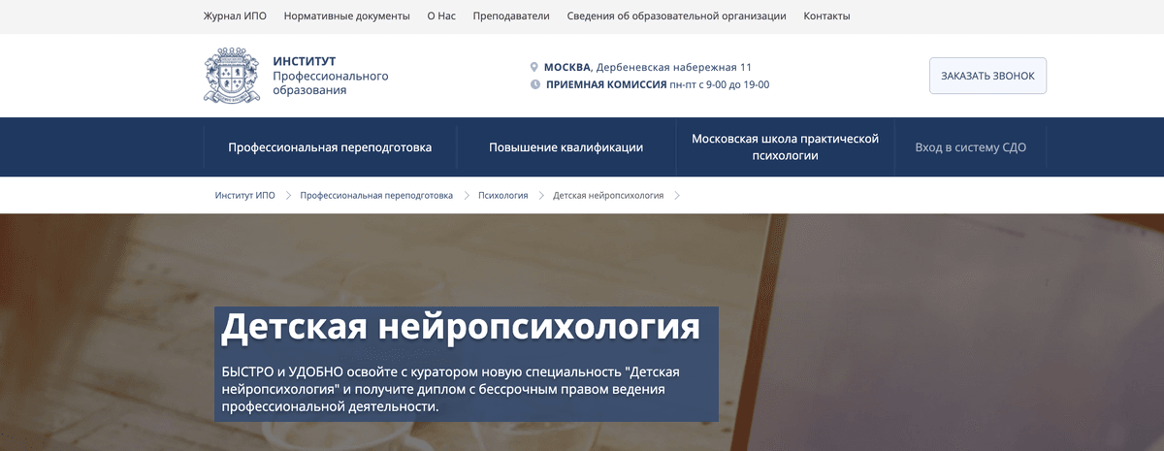Click the institute coat-of-arms logo

232,76
